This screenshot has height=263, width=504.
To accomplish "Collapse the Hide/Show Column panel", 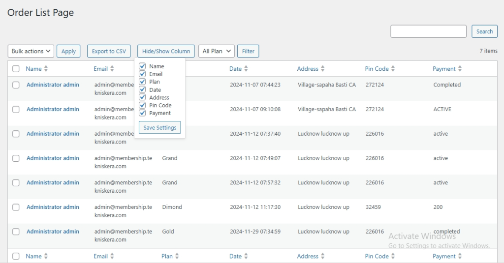I will (x=166, y=51).
